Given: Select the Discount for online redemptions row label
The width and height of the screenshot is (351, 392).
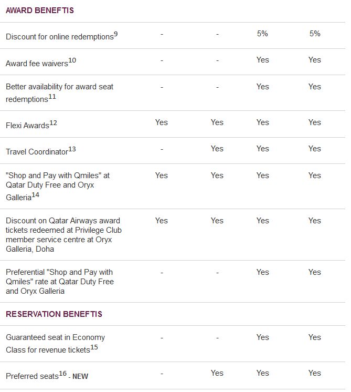Looking at the screenshot, I should click(60, 37).
